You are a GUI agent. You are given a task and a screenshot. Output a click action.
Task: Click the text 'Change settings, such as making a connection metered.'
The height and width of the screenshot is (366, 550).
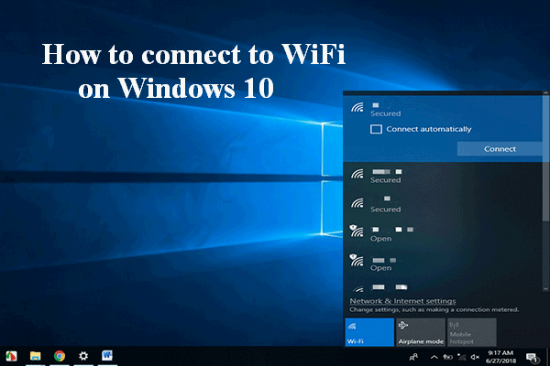pyautogui.click(x=434, y=309)
